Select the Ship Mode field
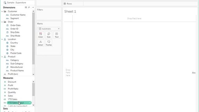The width and height of the screenshot is (199, 112). [15, 36]
